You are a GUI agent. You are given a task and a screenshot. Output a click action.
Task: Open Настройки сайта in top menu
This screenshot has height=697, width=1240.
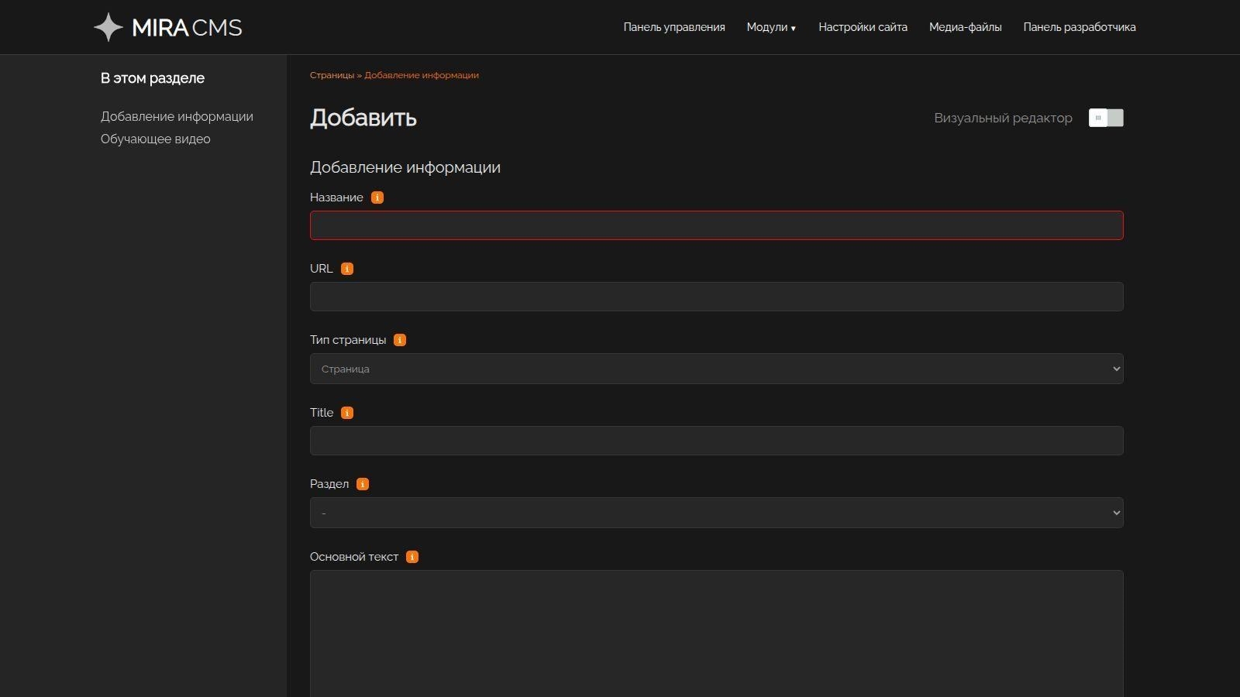[x=863, y=27]
